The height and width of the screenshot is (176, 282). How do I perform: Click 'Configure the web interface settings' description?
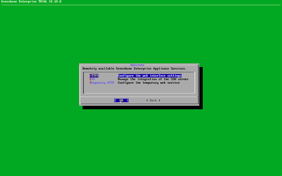150,76
